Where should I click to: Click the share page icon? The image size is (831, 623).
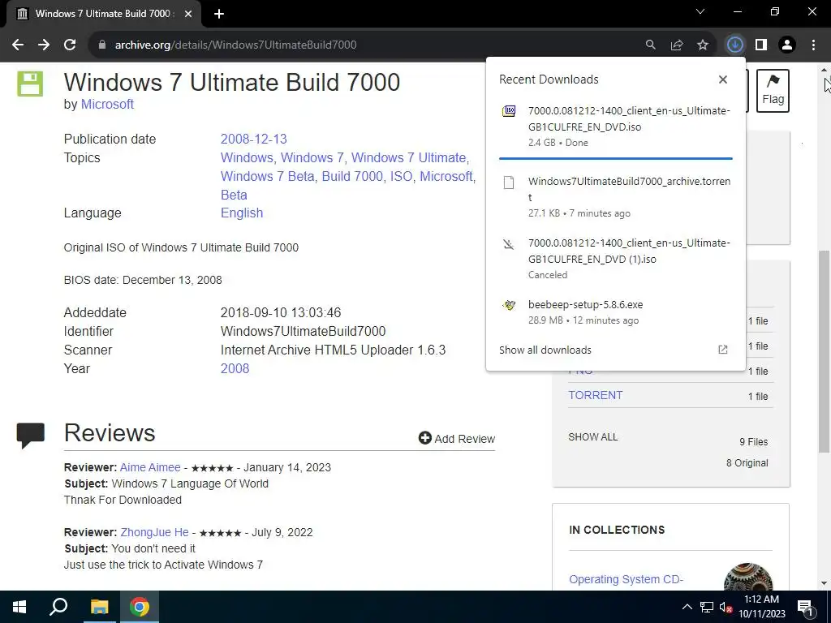[x=677, y=45]
